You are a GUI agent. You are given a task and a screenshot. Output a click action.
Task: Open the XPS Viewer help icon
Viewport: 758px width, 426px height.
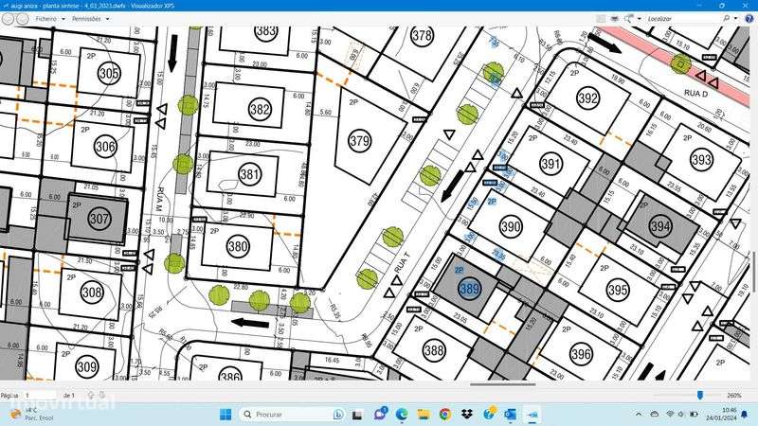pyautogui.click(x=749, y=18)
